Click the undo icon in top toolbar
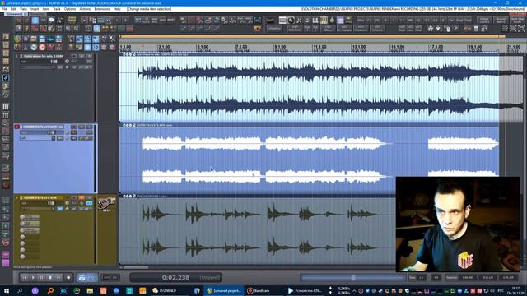 18,21
